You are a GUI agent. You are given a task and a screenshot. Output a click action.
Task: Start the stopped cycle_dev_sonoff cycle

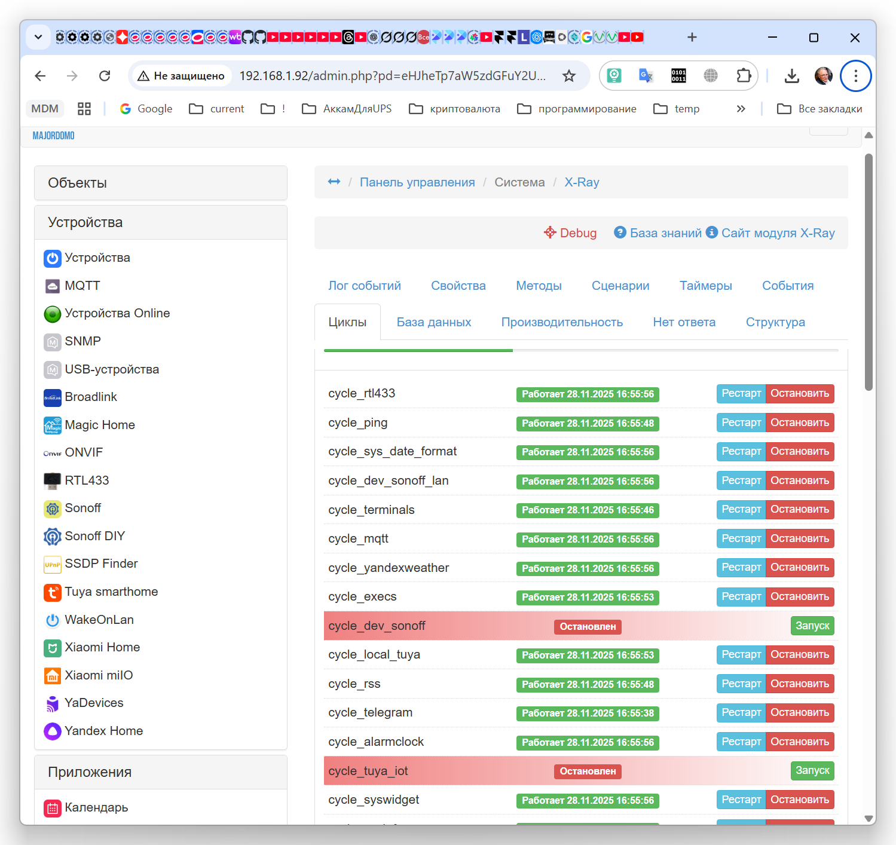[812, 626]
